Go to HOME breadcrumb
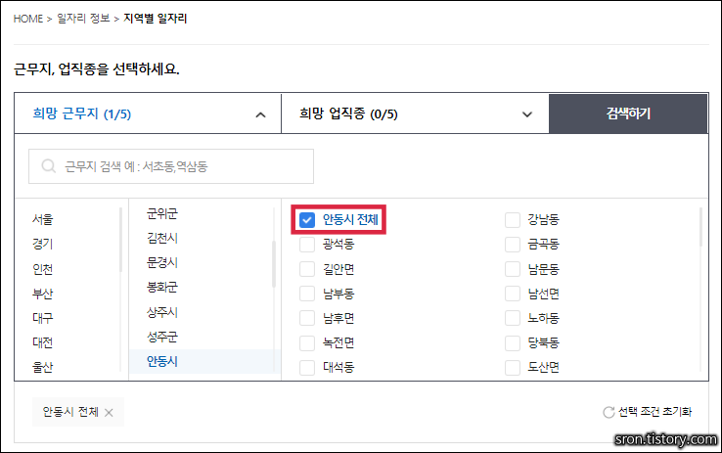The width and height of the screenshot is (722, 453). click(28, 19)
